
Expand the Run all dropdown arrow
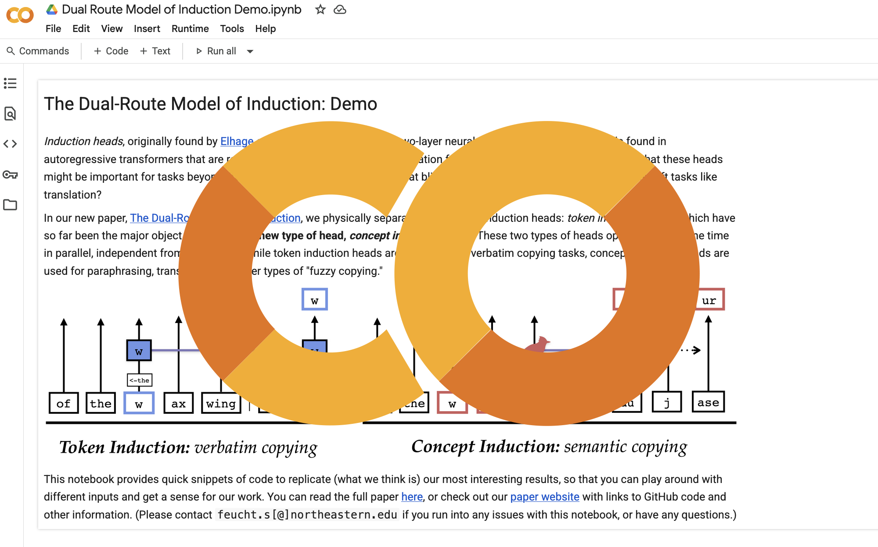pyautogui.click(x=250, y=51)
